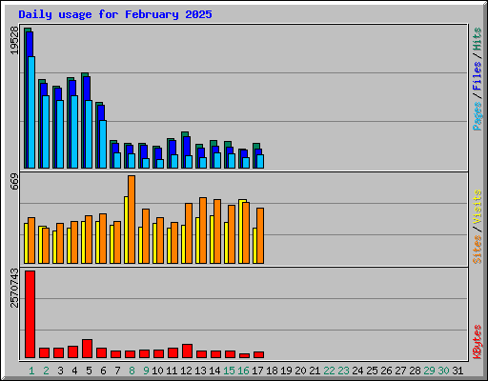Click day label 16 on the axis

243,371
